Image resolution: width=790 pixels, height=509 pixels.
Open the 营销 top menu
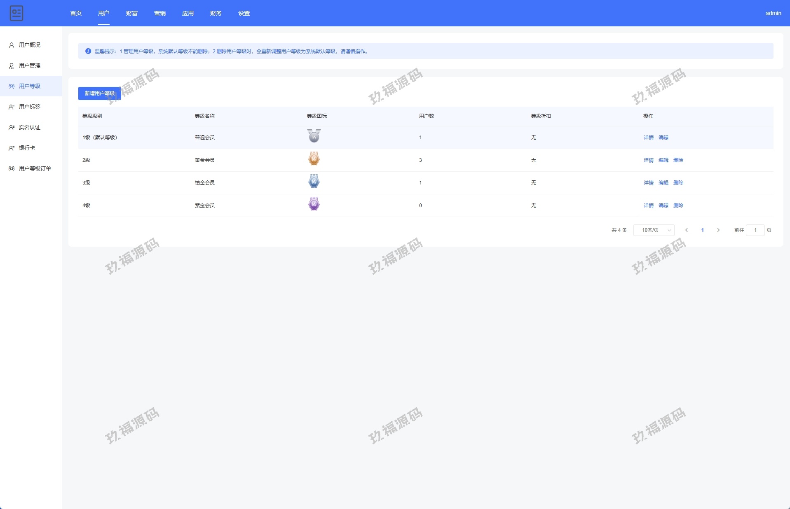[160, 13]
